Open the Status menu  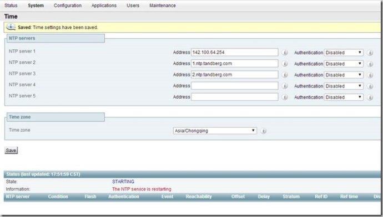coord(11,6)
